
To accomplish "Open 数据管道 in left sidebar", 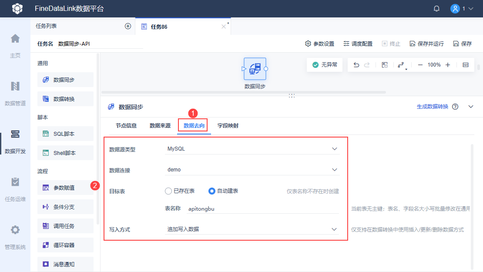I will (x=15, y=94).
